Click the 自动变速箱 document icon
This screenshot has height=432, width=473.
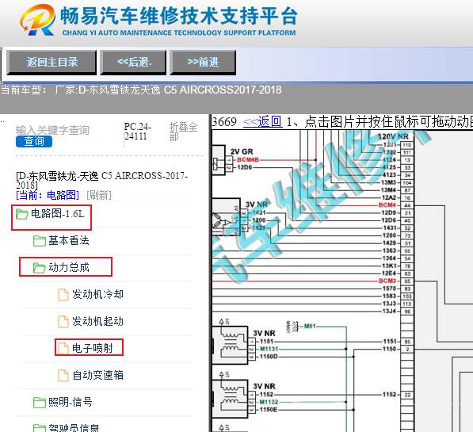point(63,376)
